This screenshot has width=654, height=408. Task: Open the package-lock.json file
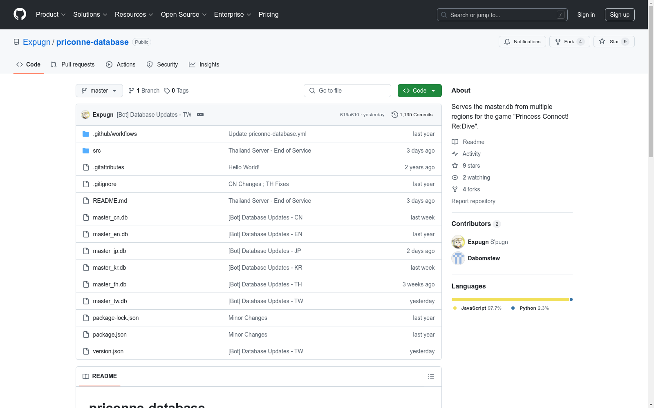tap(116, 318)
